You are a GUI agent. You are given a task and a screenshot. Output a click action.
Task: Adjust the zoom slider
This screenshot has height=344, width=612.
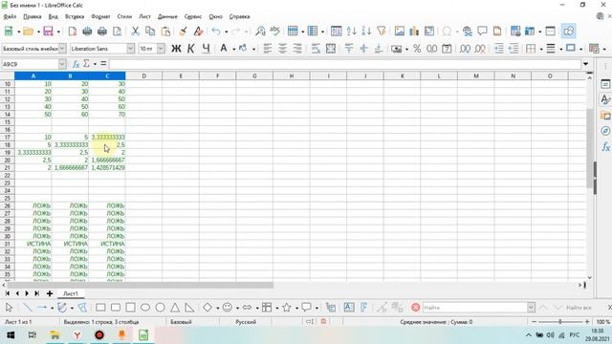point(560,322)
